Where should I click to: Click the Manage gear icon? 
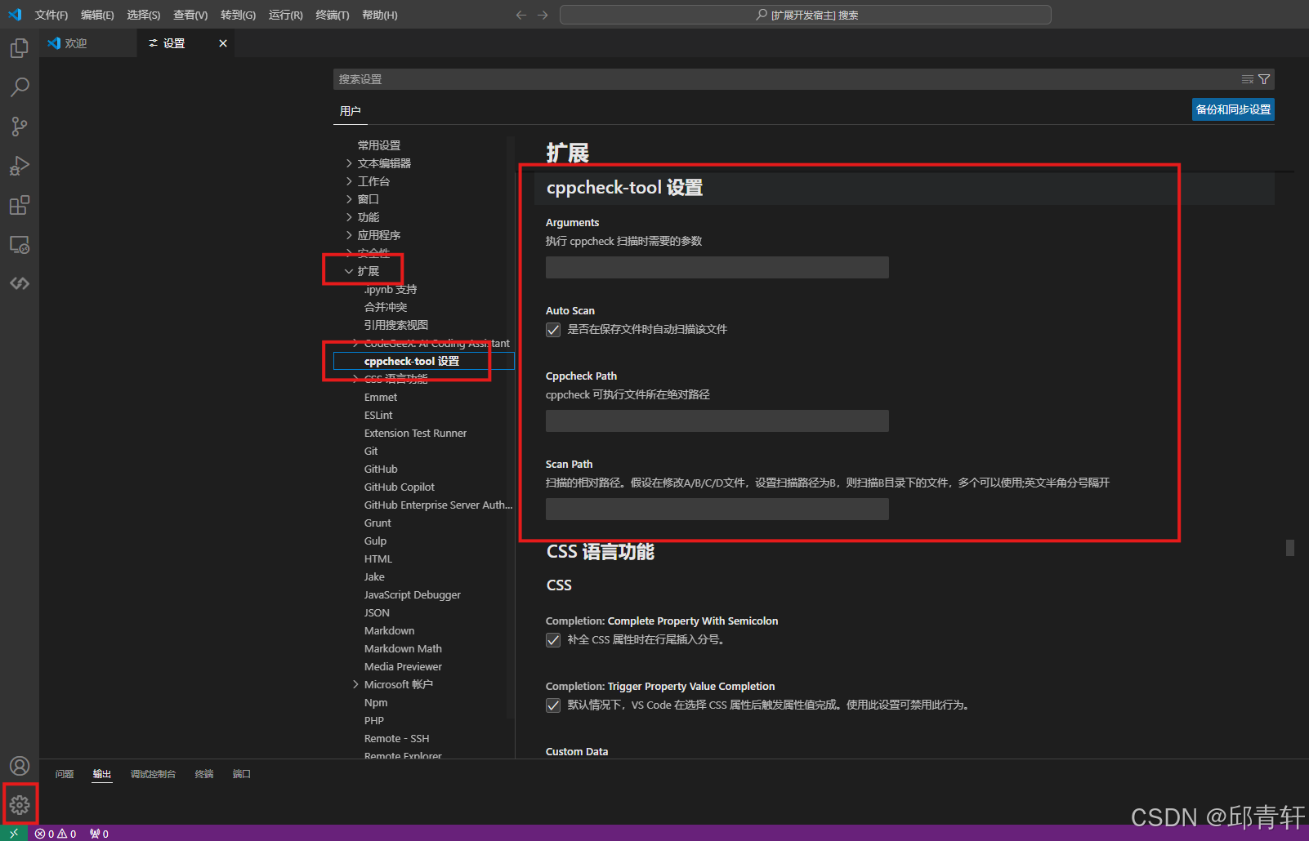(x=20, y=805)
